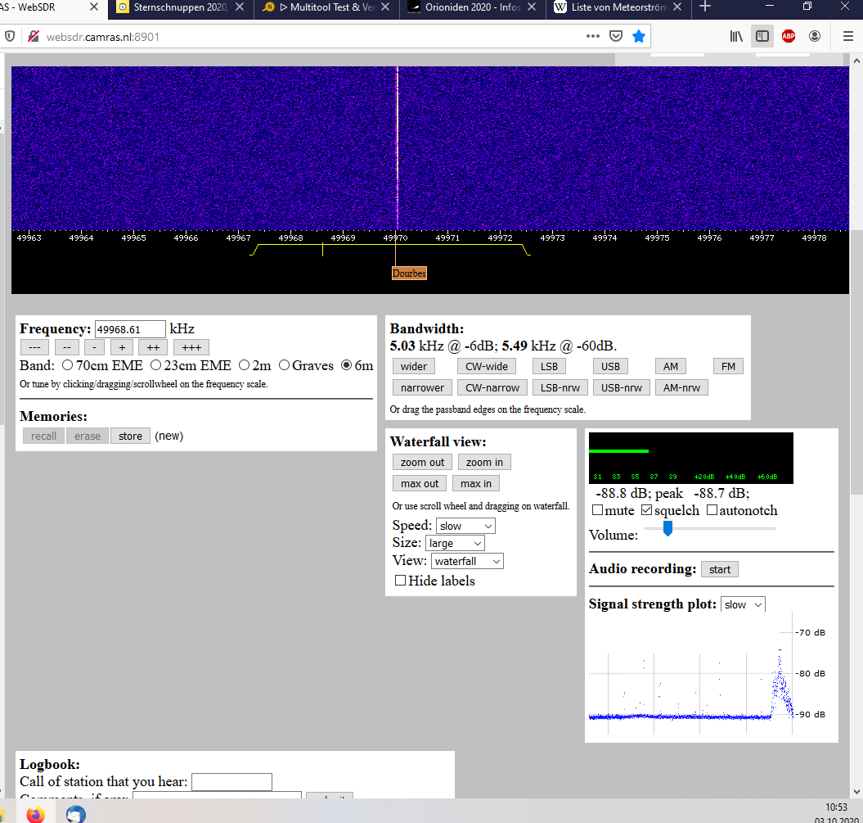Select USB-nrw mode

coord(622,388)
